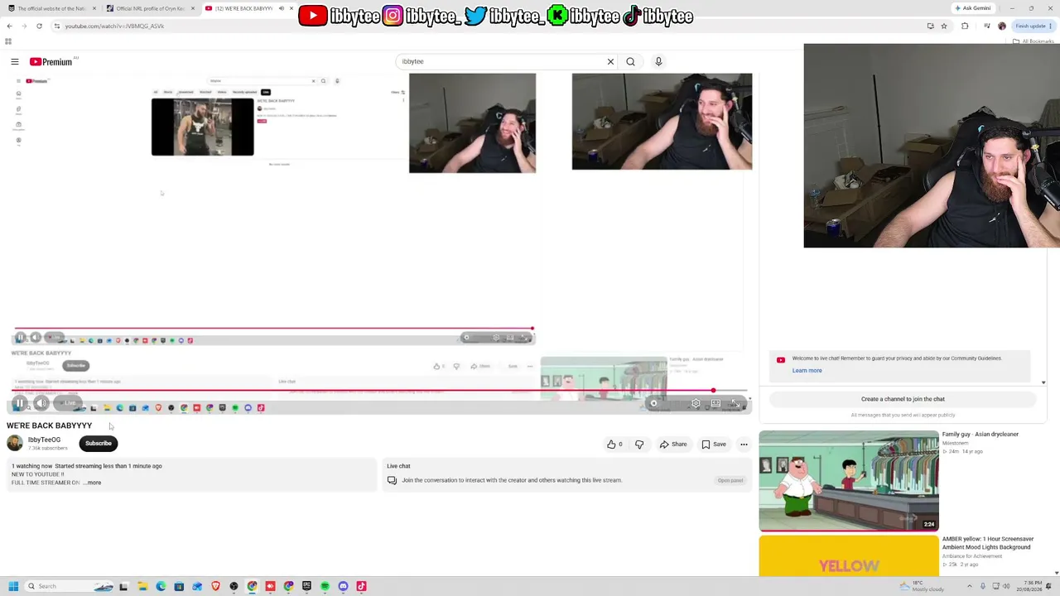Open the browser profile avatar
The width and height of the screenshot is (1060, 596).
(1002, 26)
